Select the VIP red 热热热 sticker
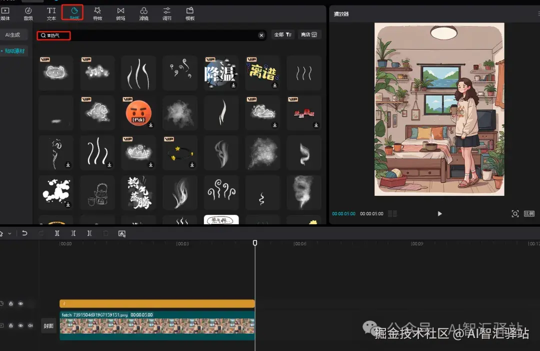540x351 pixels. pos(304,113)
